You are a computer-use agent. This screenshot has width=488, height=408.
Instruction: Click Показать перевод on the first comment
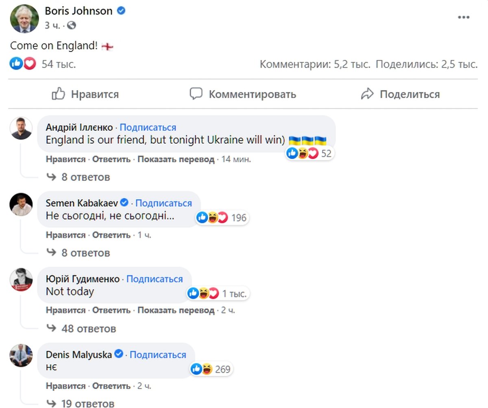point(176,159)
